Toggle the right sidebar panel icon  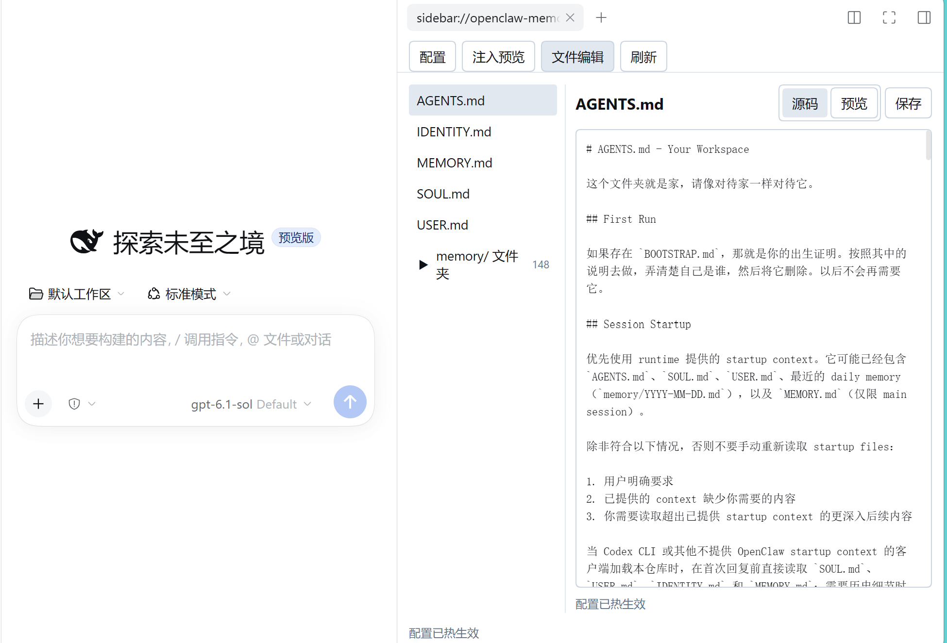click(x=924, y=18)
